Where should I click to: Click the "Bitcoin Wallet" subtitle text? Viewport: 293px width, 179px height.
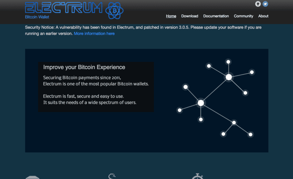click(x=37, y=17)
